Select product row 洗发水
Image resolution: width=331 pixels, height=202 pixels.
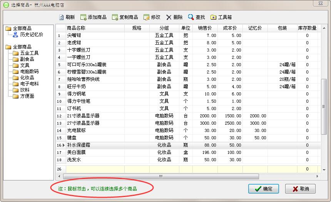(188, 160)
